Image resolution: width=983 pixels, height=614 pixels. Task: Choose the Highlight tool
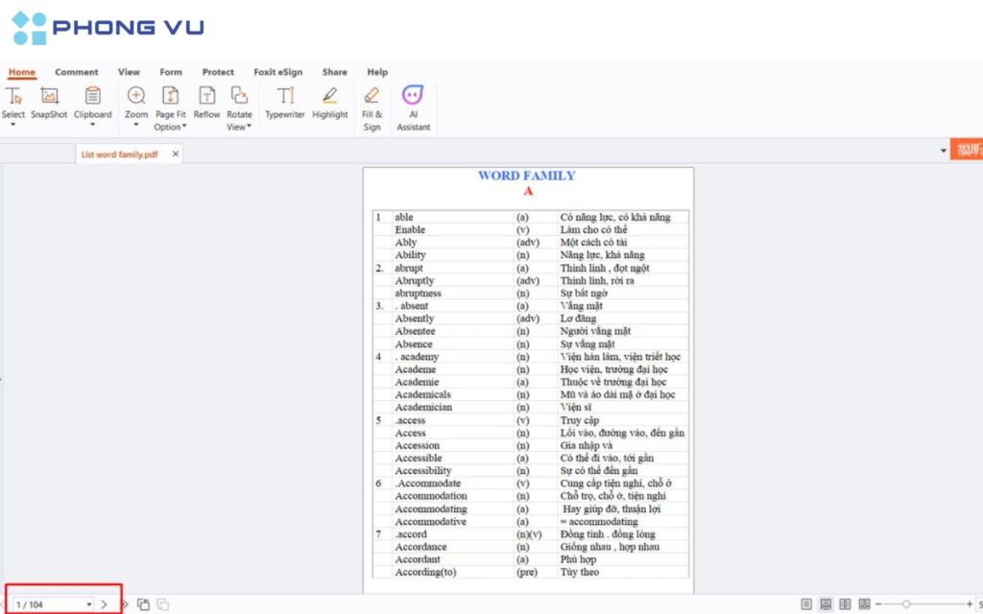click(329, 103)
